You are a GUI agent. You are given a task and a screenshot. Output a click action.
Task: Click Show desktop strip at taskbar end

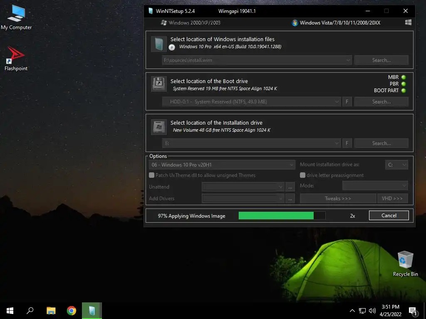tap(425, 311)
